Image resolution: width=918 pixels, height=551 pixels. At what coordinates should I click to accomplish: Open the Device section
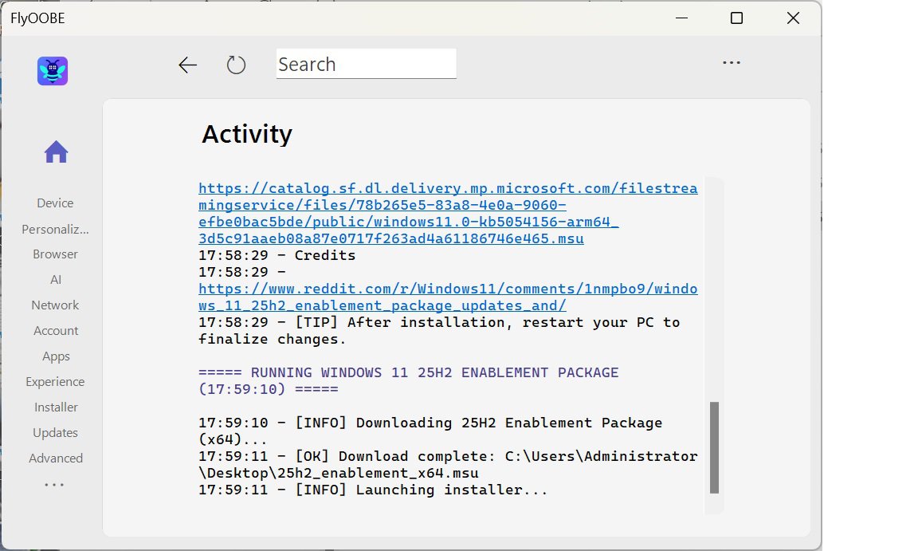[55, 203]
